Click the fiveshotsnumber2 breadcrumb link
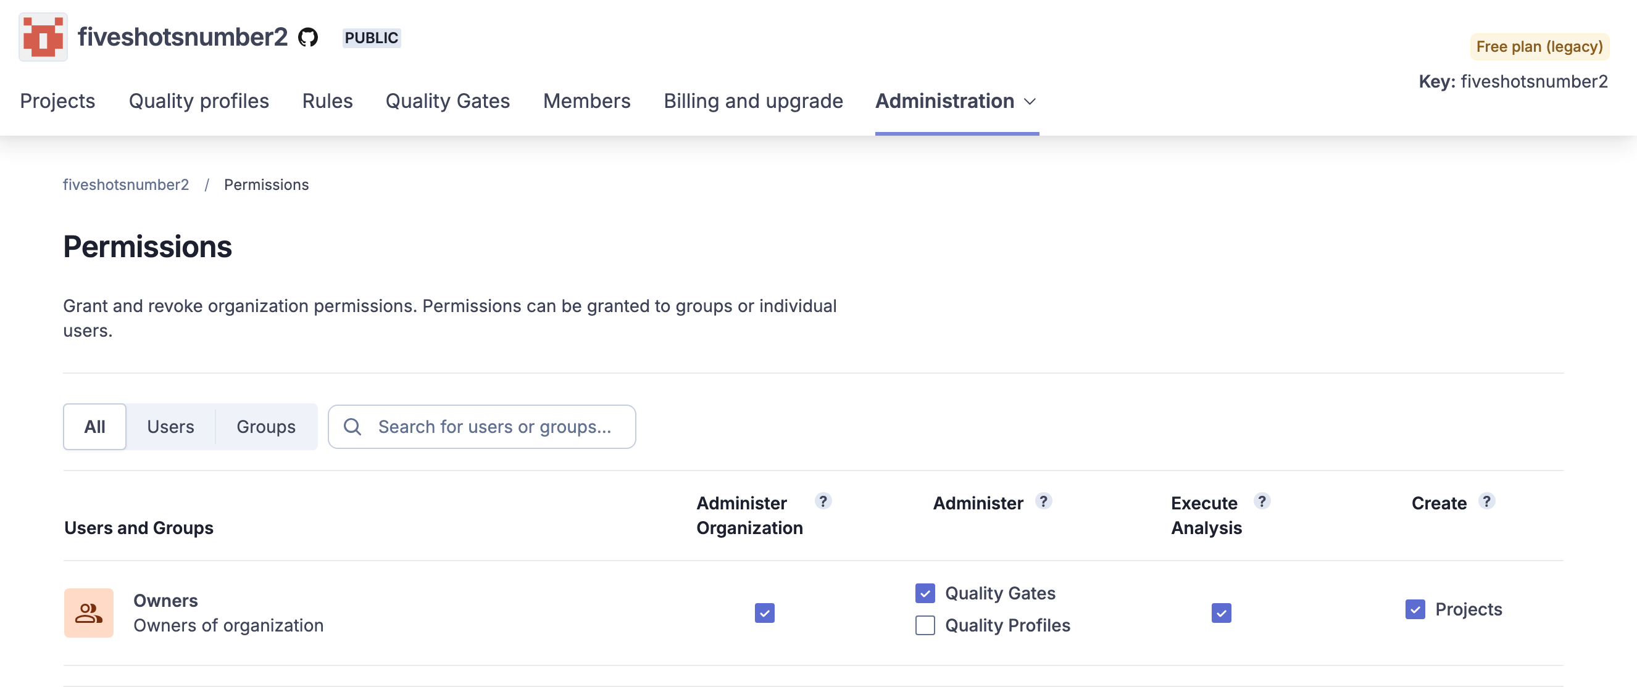This screenshot has width=1637, height=687. tap(126, 185)
